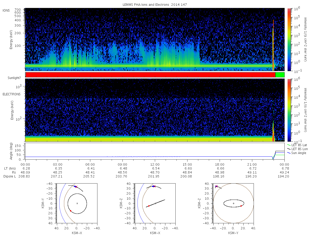Click the electrons intensity color scale bar
This screenshot has width=316, height=237.
click(x=289, y=110)
